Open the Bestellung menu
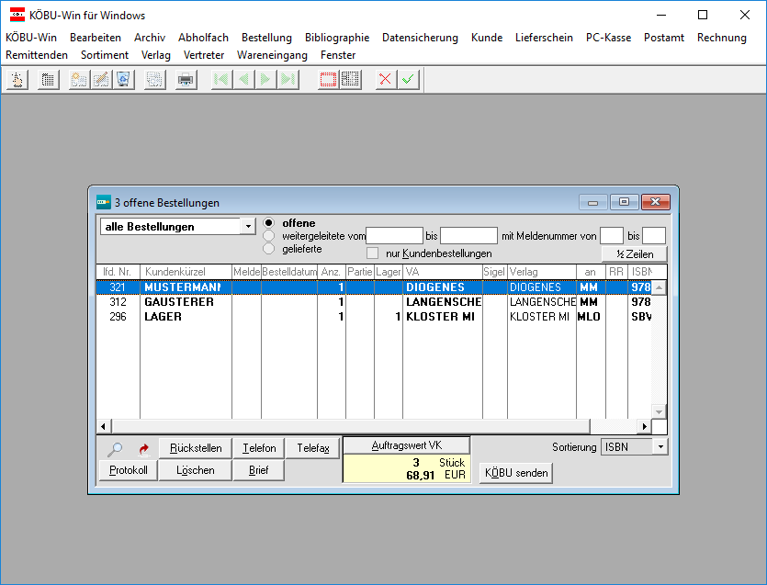 [266, 38]
